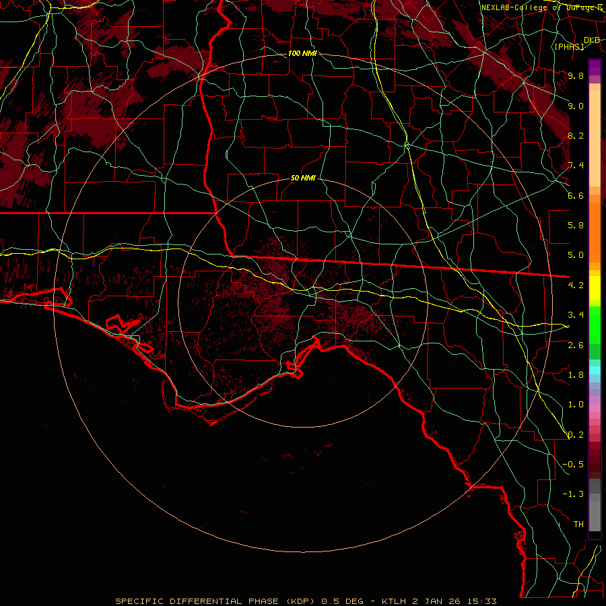The height and width of the screenshot is (606, 606).
Task: Click the 7.4 value on the color scale
Action: 576,166
